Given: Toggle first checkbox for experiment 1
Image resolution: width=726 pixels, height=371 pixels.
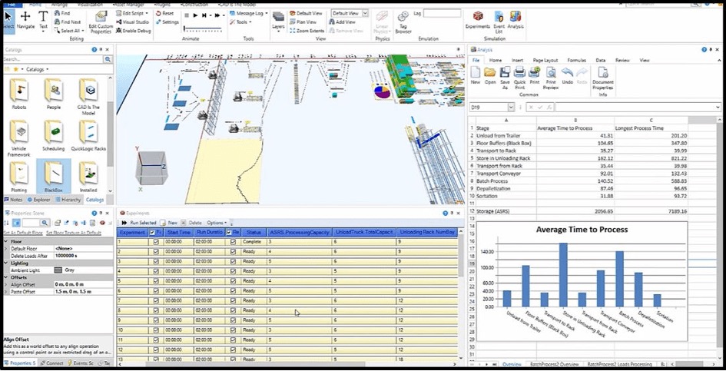Looking at the screenshot, I should click(x=155, y=242).
